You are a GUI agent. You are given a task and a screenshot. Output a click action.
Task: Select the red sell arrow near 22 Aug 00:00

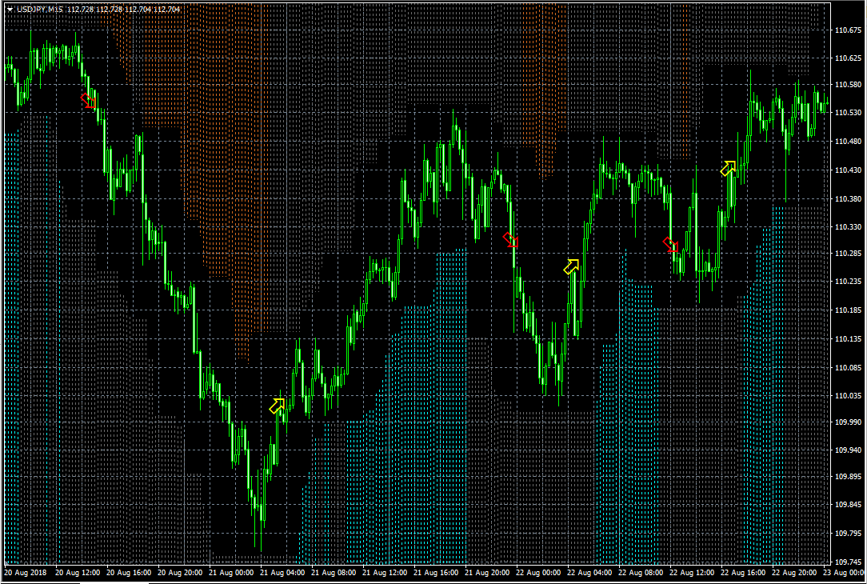click(x=511, y=240)
